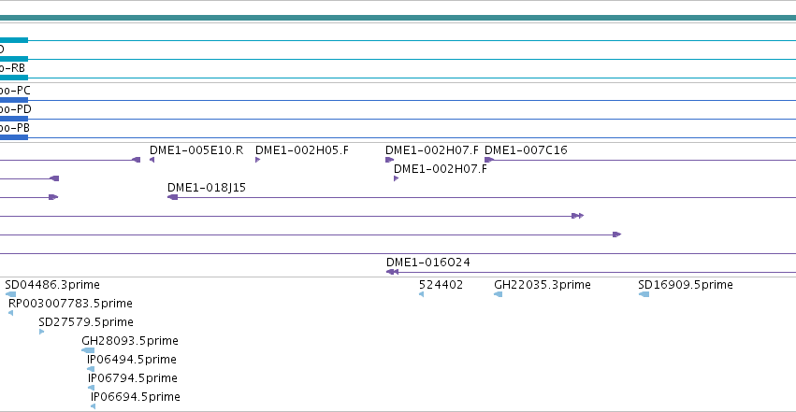Click the RP003007783.5prime label

click(x=70, y=304)
